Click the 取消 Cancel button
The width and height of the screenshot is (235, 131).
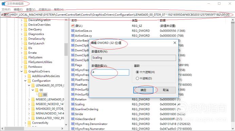pos(166,90)
